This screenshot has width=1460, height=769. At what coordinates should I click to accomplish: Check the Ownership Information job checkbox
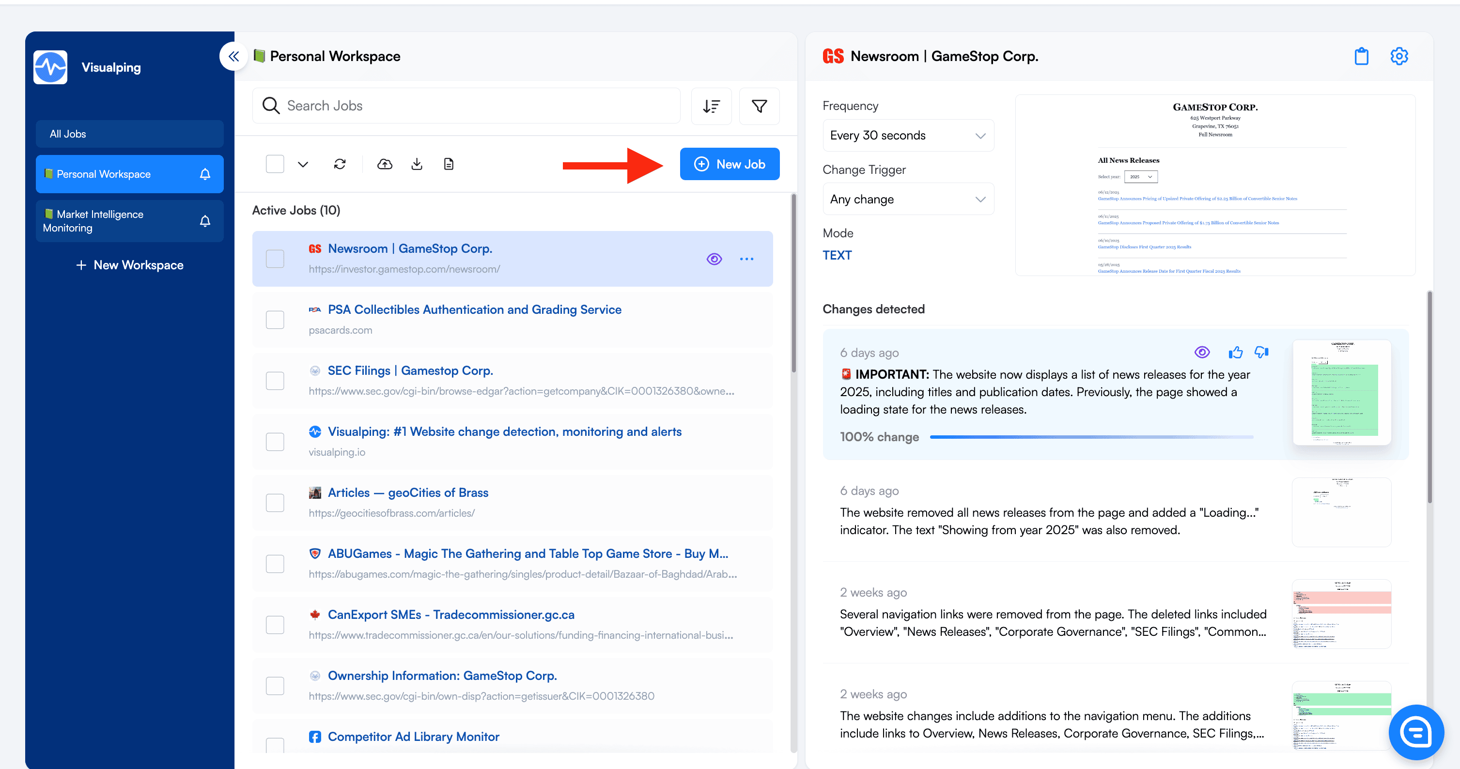[275, 686]
